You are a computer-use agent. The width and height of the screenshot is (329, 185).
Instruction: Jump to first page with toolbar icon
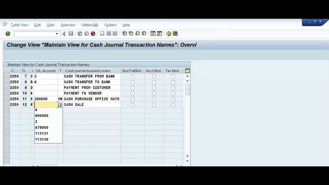pos(124,34)
